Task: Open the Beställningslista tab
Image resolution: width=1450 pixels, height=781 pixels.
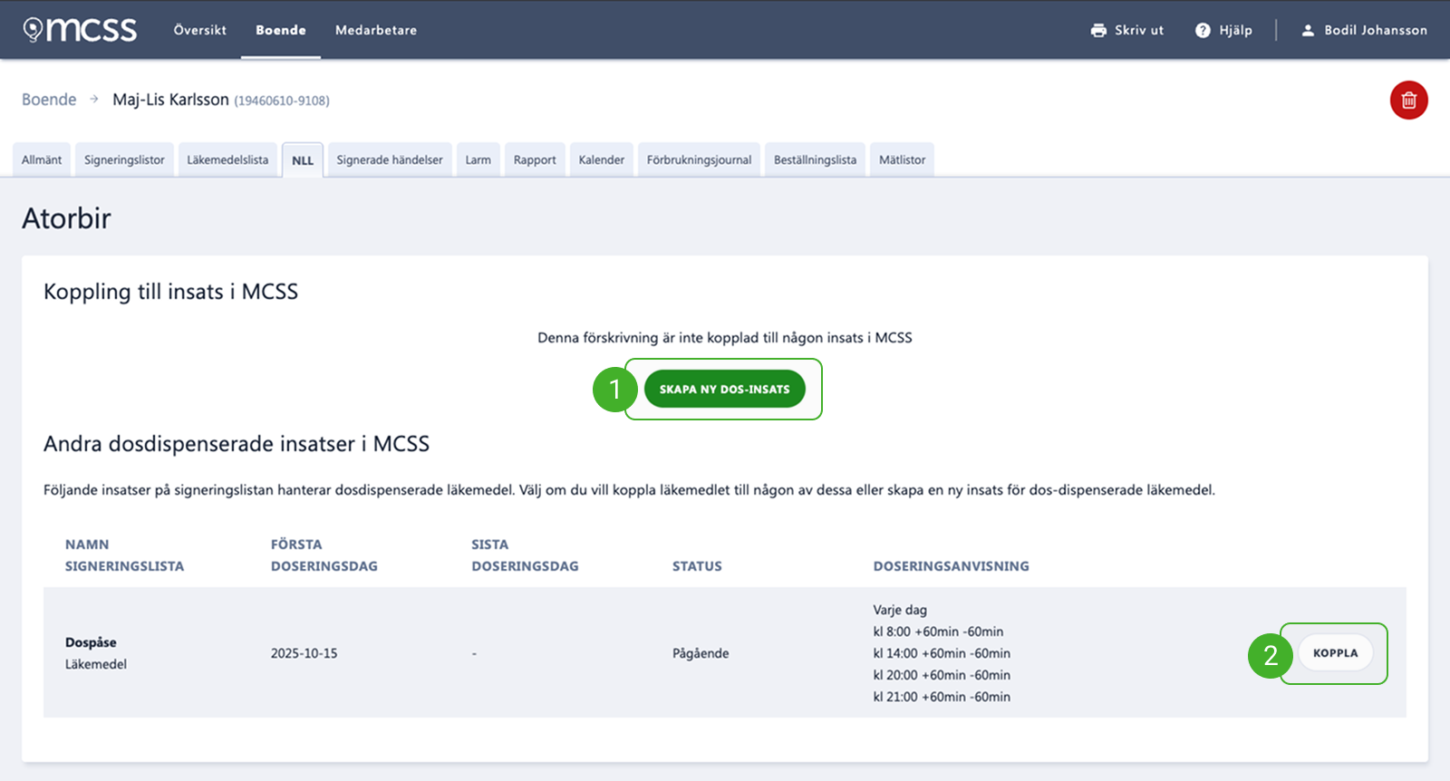Action: (x=815, y=159)
